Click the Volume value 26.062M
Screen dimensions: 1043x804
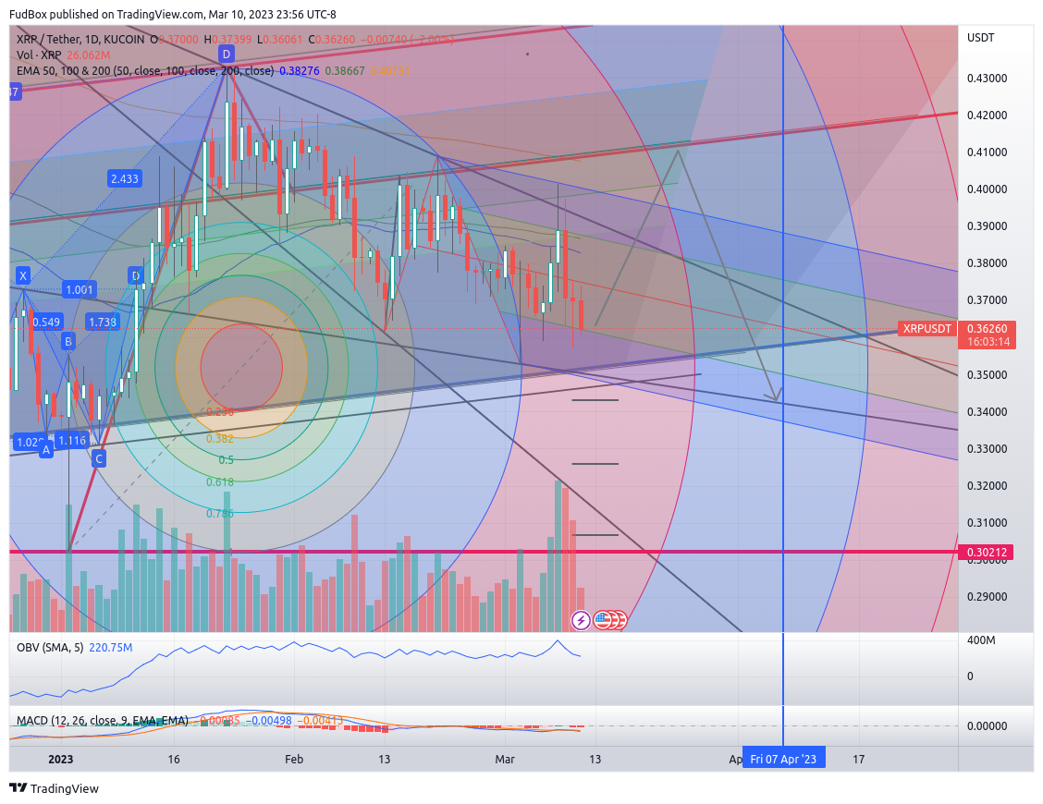pos(88,55)
